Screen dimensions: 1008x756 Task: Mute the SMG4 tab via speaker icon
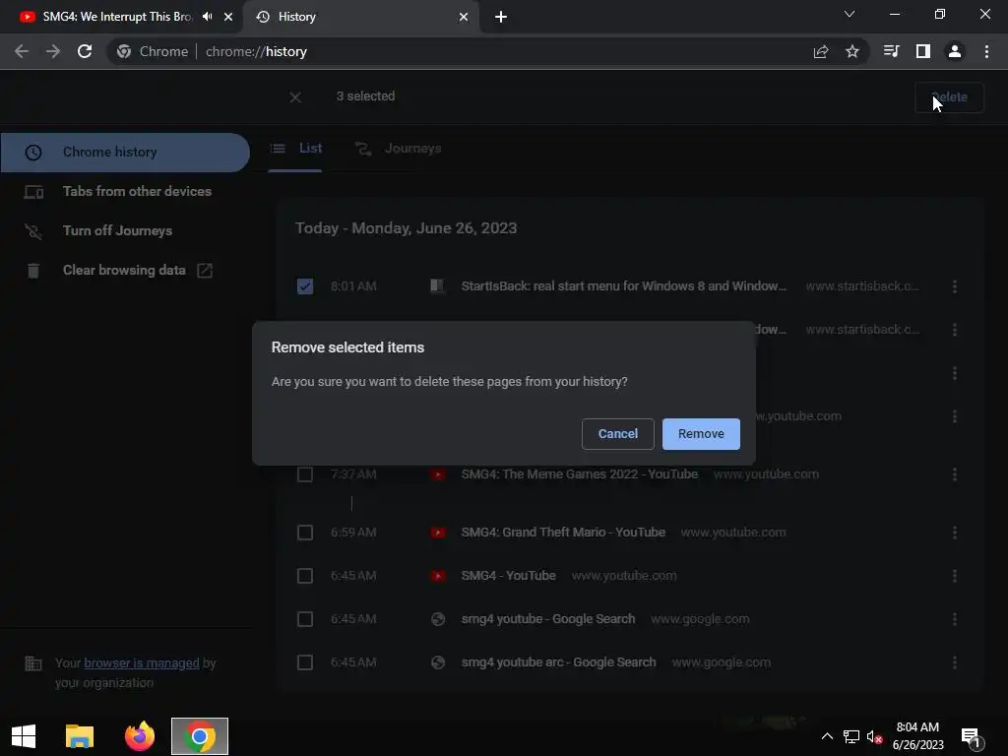coord(207,17)
